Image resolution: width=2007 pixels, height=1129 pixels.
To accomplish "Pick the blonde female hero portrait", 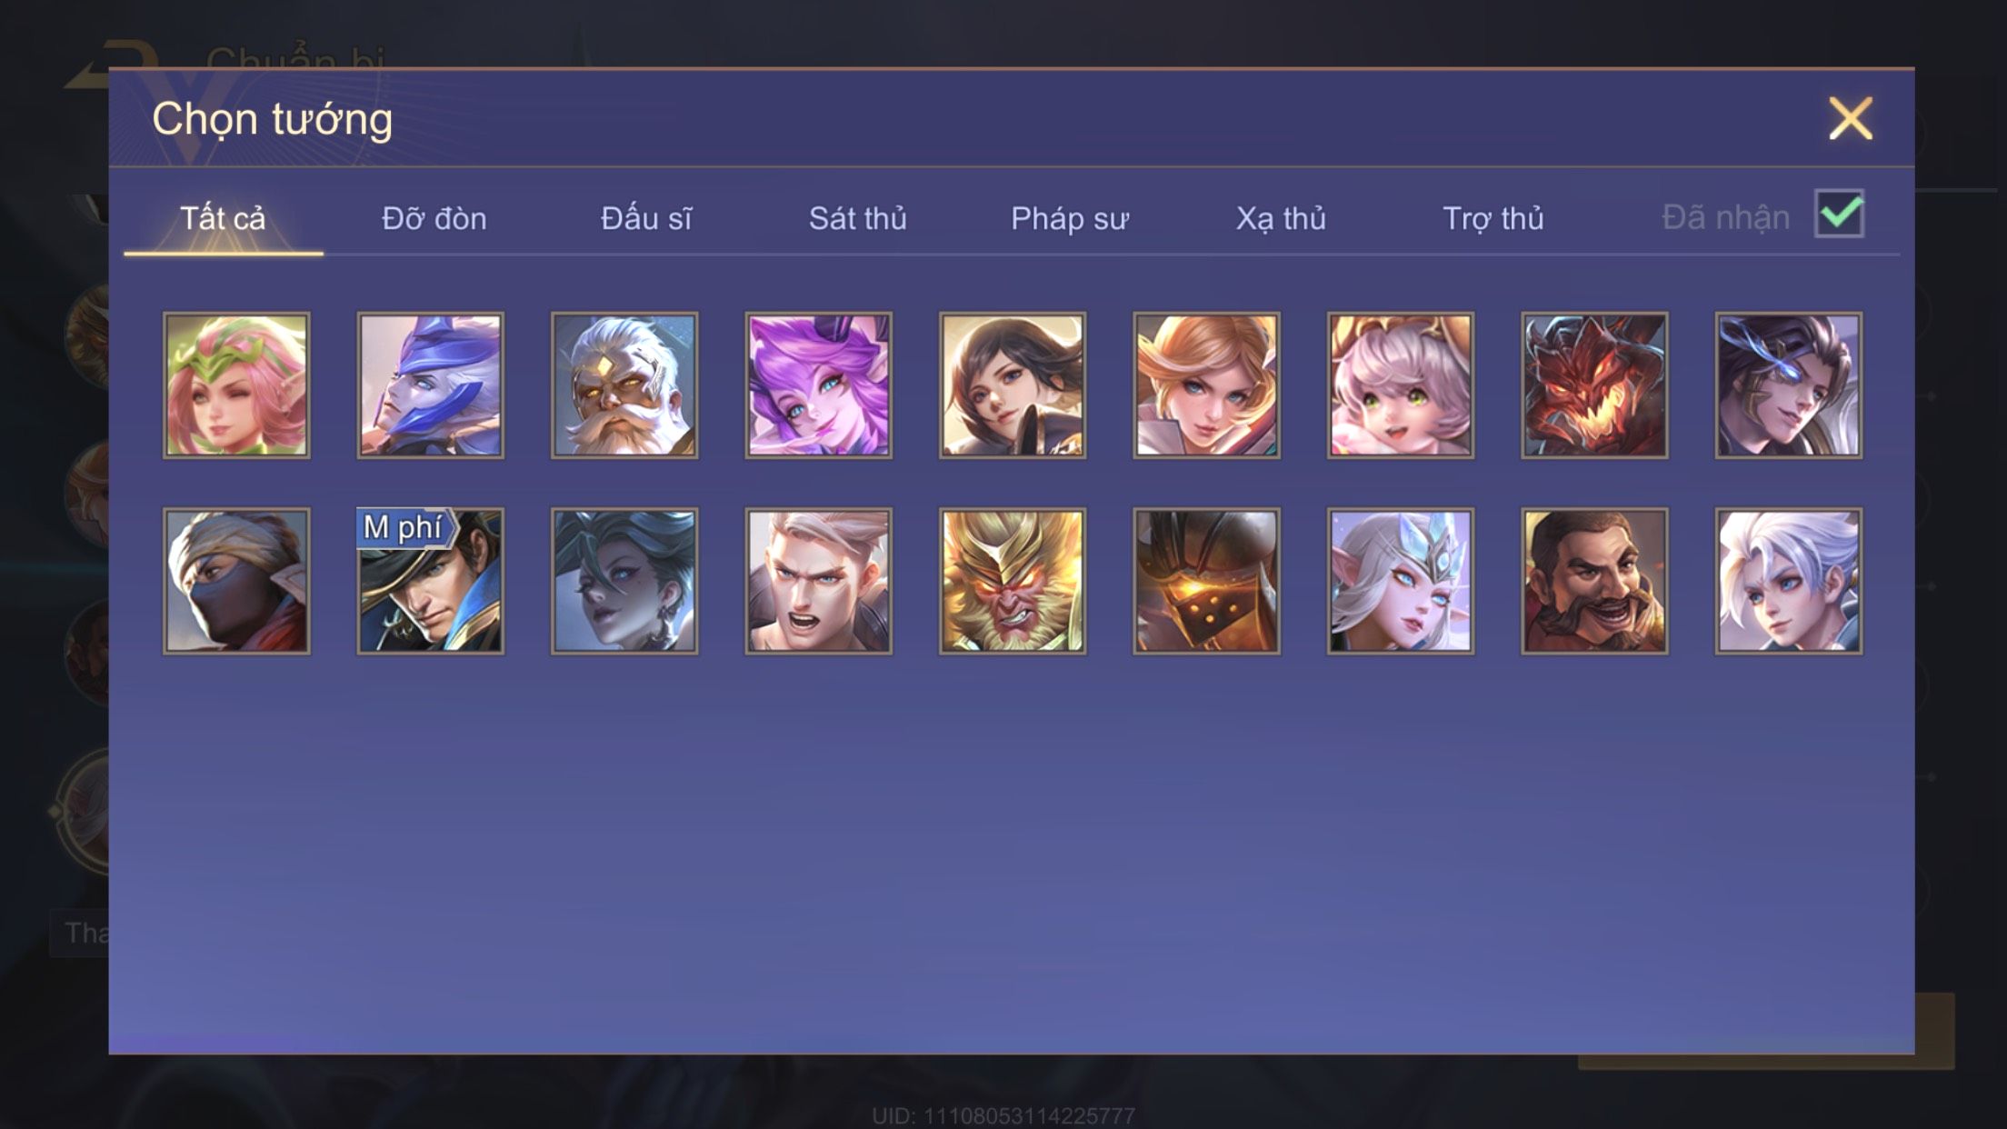I will [1206, 385].
